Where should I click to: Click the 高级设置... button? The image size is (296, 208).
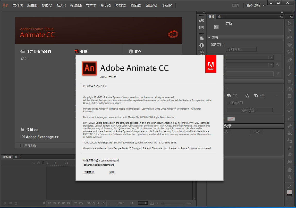pyautogui.click(x=249, y=110)
